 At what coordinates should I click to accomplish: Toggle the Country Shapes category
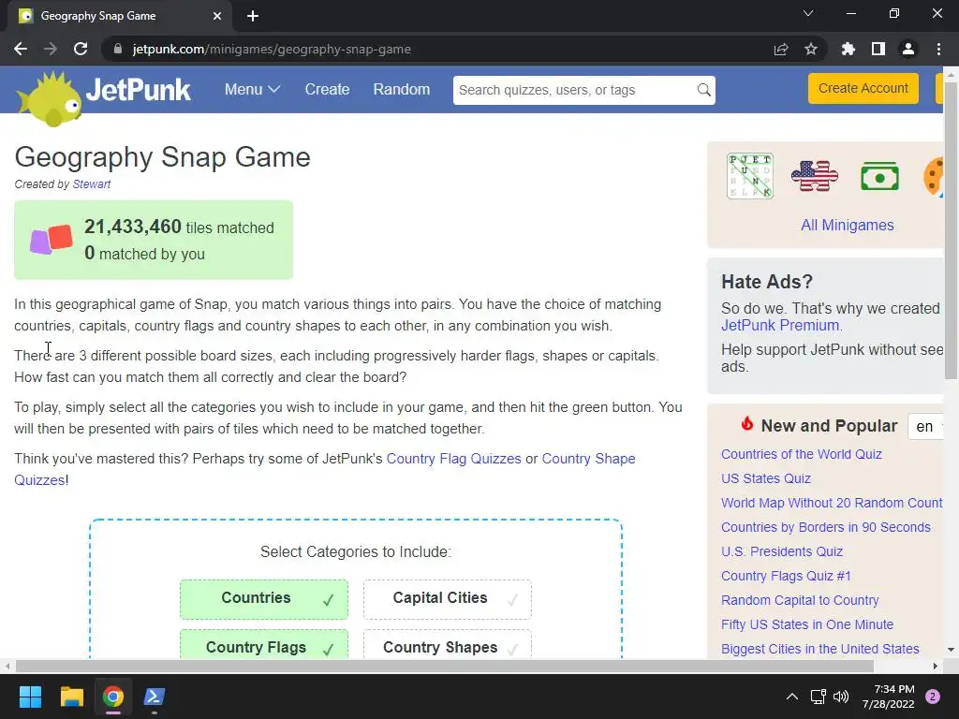(447, 644)
